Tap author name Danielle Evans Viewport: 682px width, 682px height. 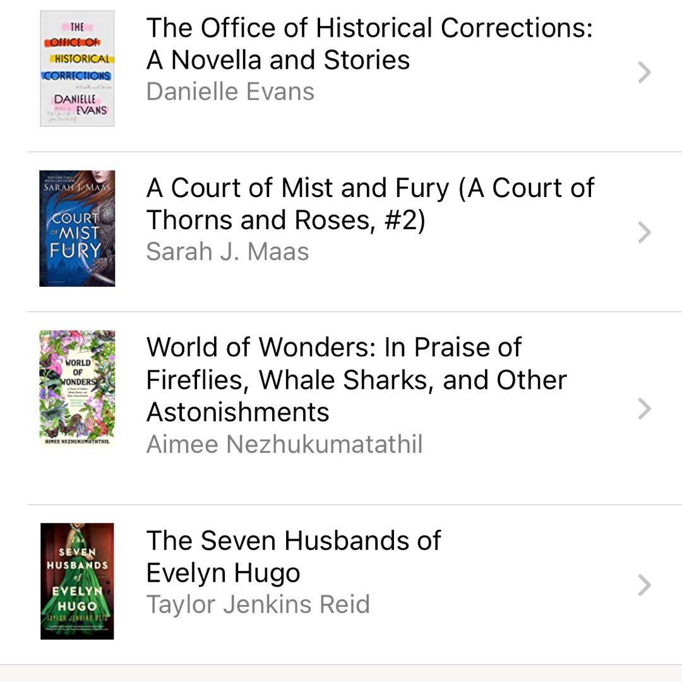(230, 92)
